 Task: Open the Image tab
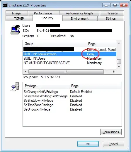[x=16, y=13]
